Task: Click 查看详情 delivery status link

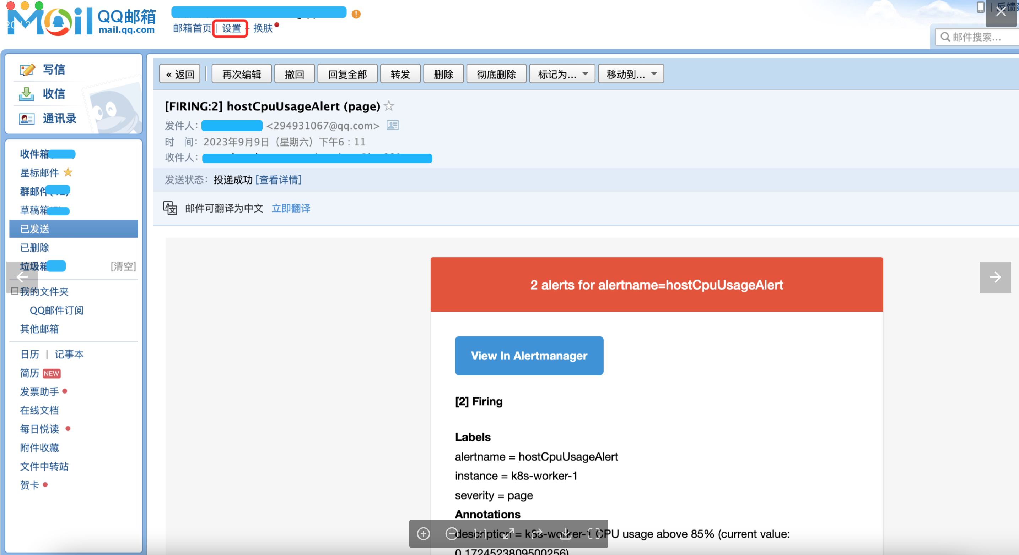Action: [279, 180]
